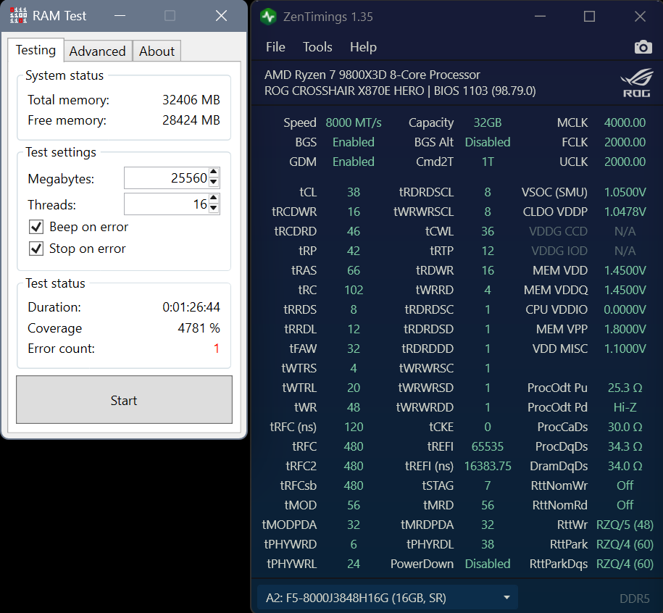Screen dimensions: 663x613
Task: Click the RttWr value RZQ/5 (48)
Action: coord(625,525)
